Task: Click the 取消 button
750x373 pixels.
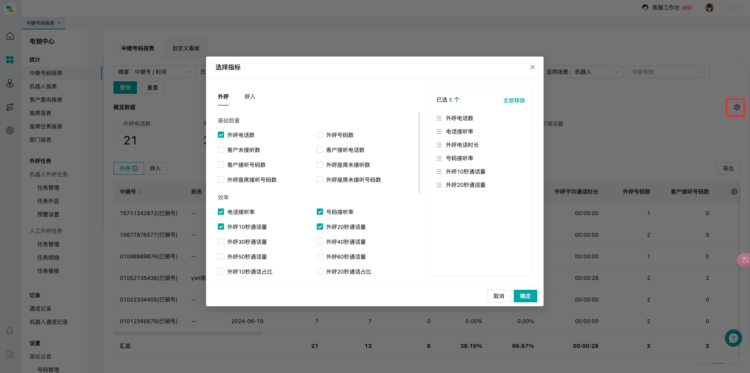Action: click(499, 296)
